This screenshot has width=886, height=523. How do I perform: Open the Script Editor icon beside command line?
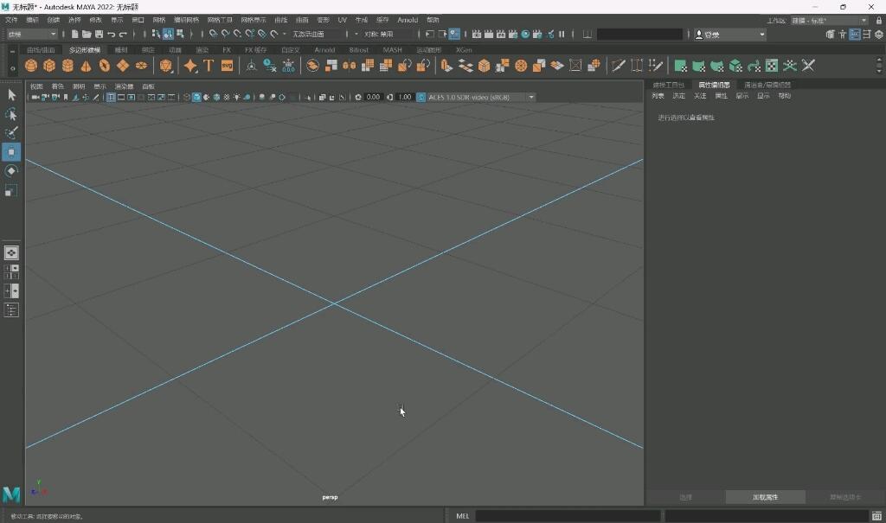point(876,516)
